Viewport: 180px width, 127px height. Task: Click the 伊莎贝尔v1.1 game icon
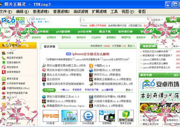[x=91, y=75]
